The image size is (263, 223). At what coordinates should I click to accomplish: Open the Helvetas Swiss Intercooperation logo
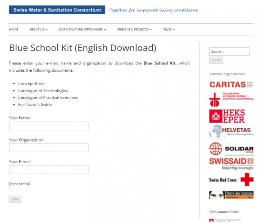click(231, 132)
